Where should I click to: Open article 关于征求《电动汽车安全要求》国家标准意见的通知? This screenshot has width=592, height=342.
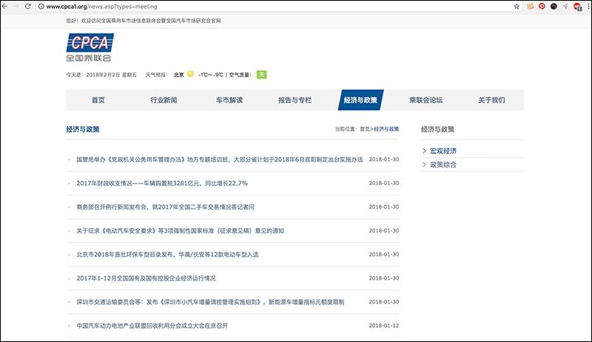180,231
